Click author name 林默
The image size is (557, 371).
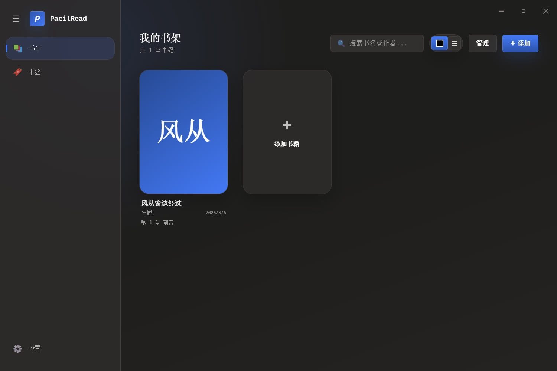click(147, 212)
